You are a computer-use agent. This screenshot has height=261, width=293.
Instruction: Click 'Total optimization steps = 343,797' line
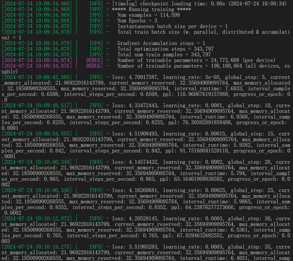(x=165, y=49)
